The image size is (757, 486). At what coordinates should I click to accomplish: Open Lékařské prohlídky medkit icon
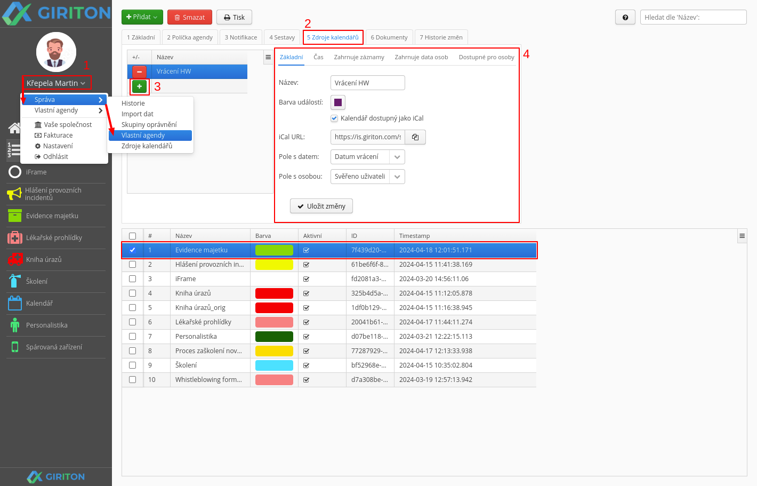point(15,237)
